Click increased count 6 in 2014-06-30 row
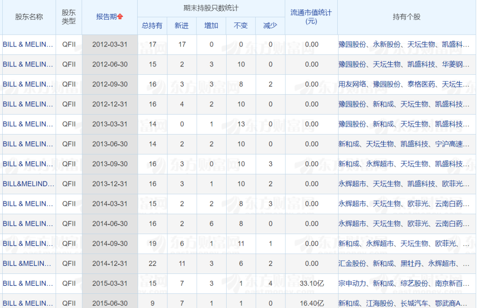The height and width of the screenshot is (308, 478). [x=212, y=224]
